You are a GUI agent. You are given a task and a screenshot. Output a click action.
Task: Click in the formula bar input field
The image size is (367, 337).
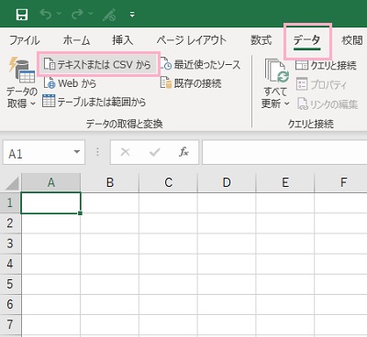coord(284,152)
